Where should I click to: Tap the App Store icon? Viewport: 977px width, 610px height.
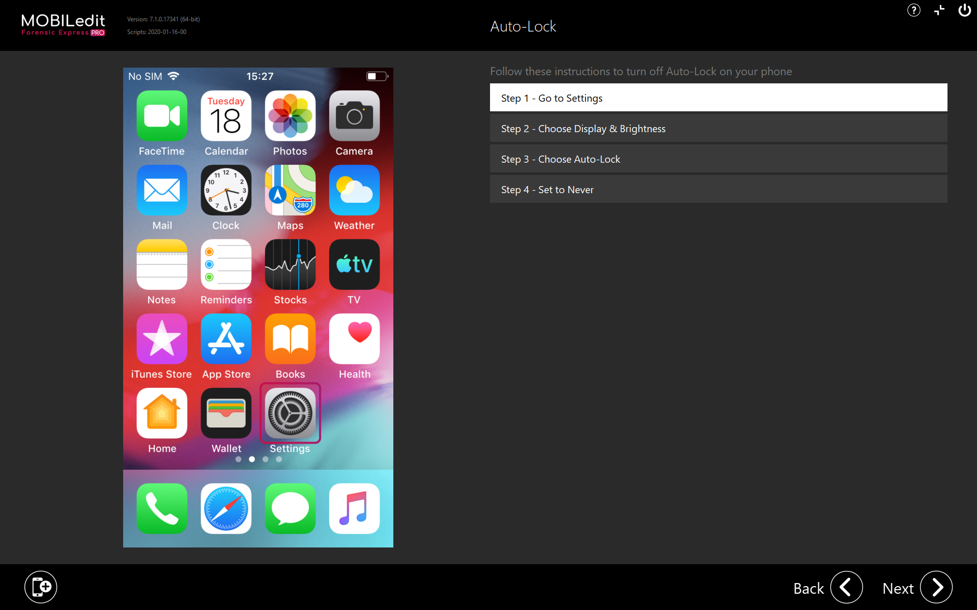click(x=226, y=339)
